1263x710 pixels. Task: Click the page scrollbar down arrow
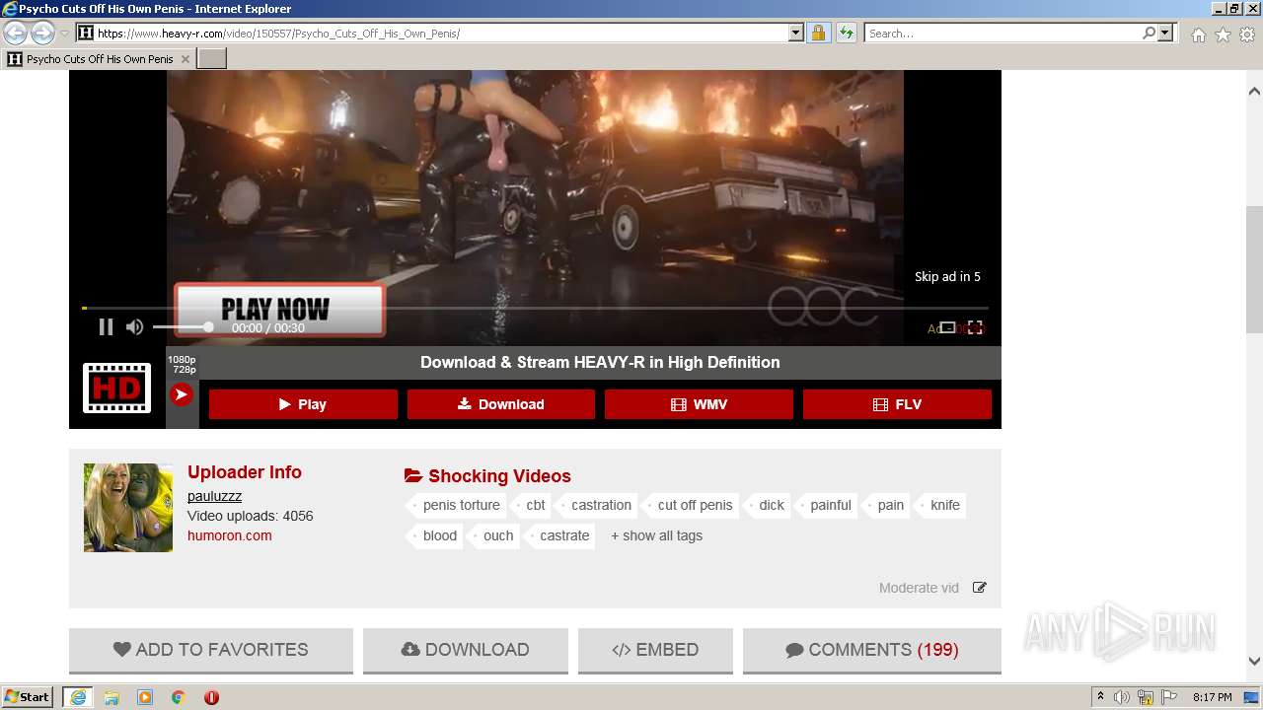tap(1254, 662)
